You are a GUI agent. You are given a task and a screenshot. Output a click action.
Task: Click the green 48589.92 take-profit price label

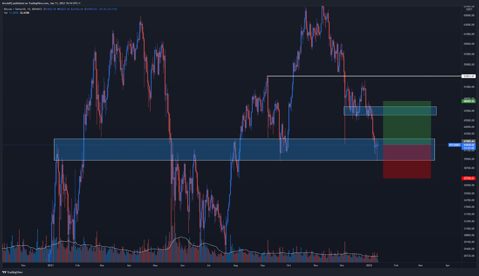click(x=469, y=101)
